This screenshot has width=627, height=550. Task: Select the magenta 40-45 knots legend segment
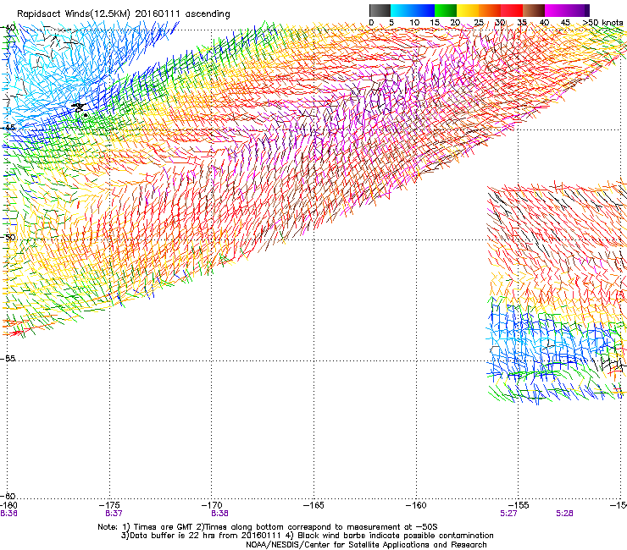(x=556, y=10)
